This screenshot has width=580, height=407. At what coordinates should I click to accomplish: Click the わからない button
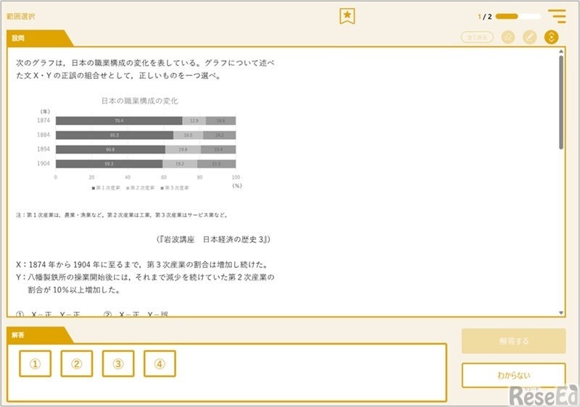pyautogui.click(x=513, y=375)
